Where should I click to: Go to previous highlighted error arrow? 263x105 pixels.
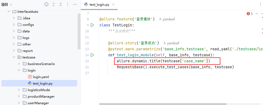[x=257, y=14]
